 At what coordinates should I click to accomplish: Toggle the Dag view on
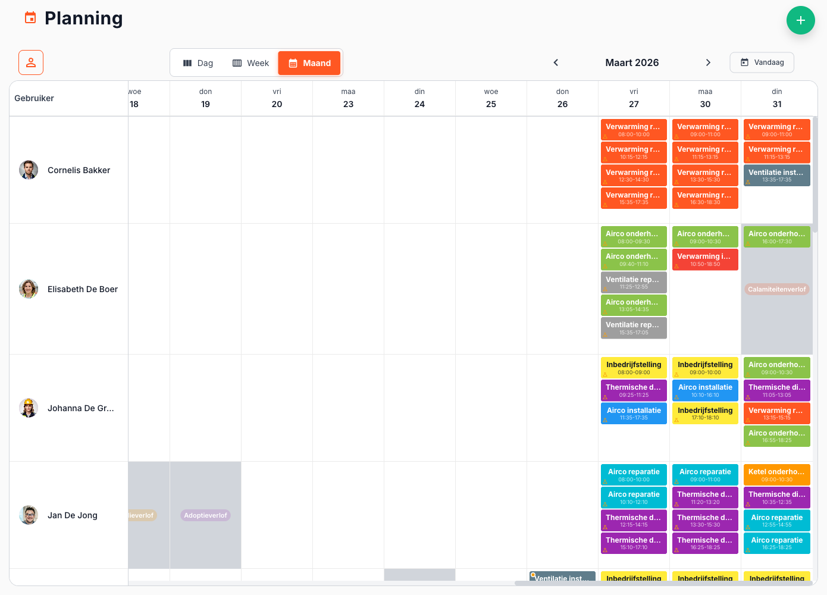coord(198,62)
